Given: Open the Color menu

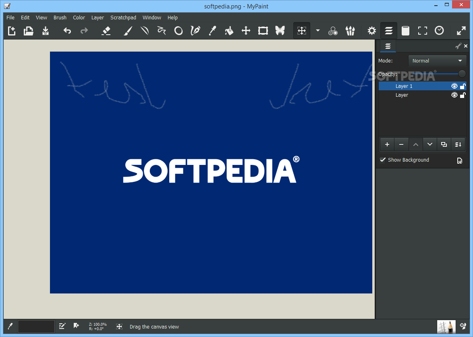Looking at the screenshot, I should 79,17.
